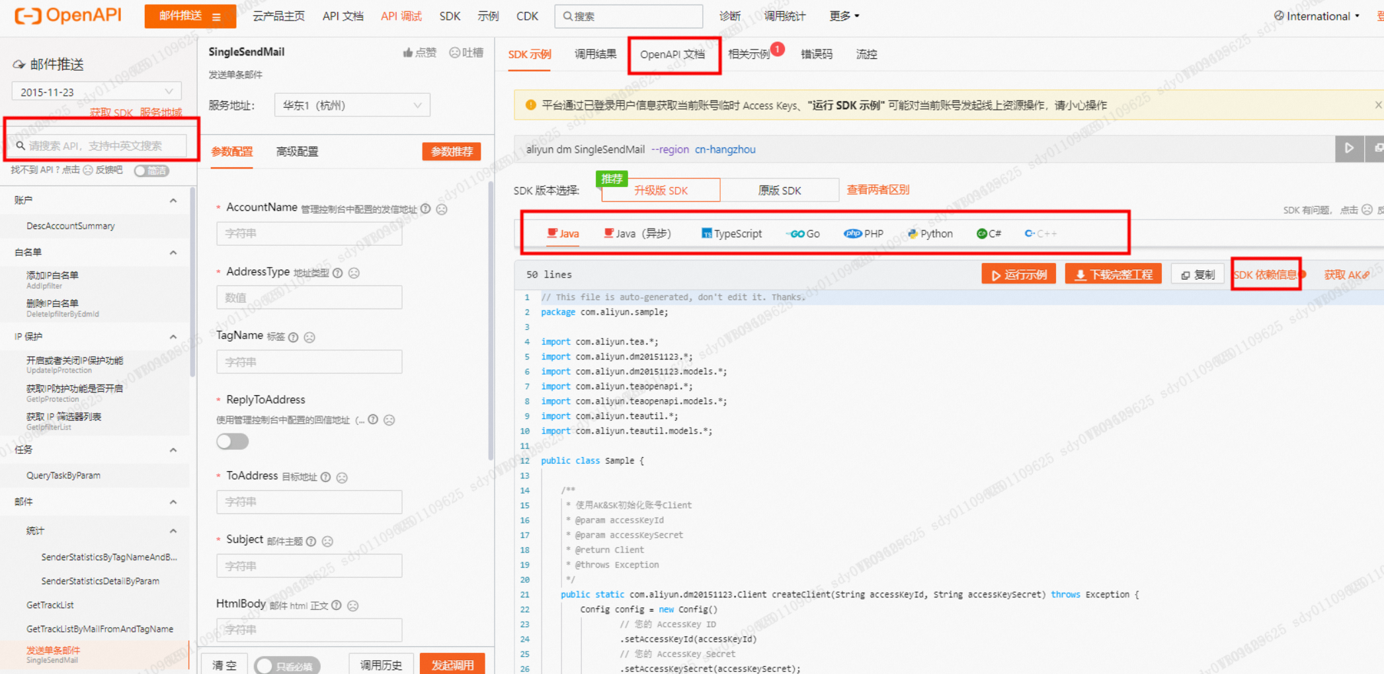Select the PHP language tab
This screenshot has width=1384, height=674.
coord(863,234)
